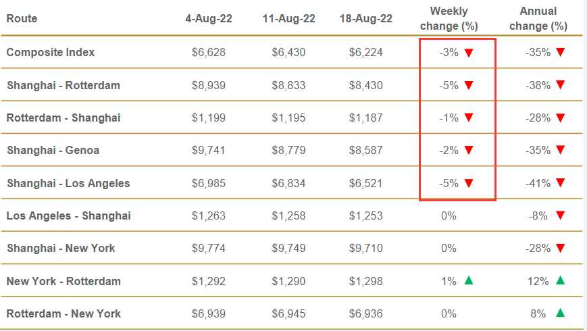Click the Route column header
Viewport: 587px width, 331px height.
pyautogui.click(x=22, y=19)
